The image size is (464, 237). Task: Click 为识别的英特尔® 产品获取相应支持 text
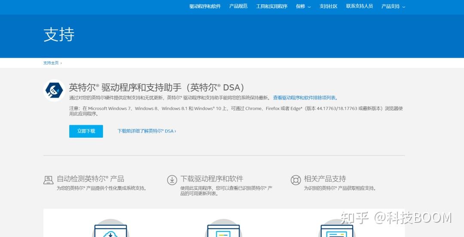340,188
